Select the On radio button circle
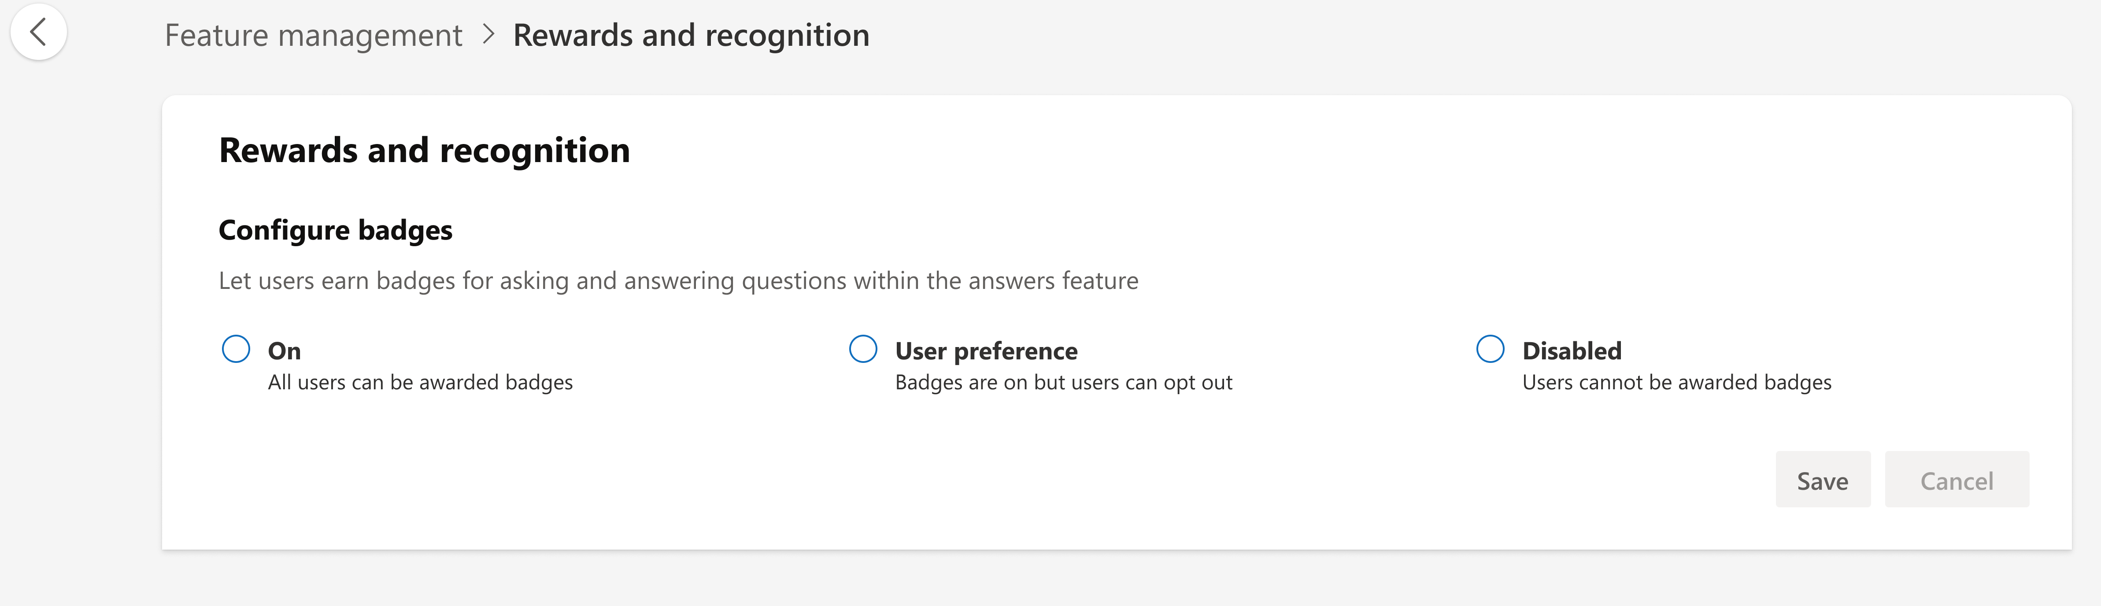2101x606 pixels. coord(236,349)
